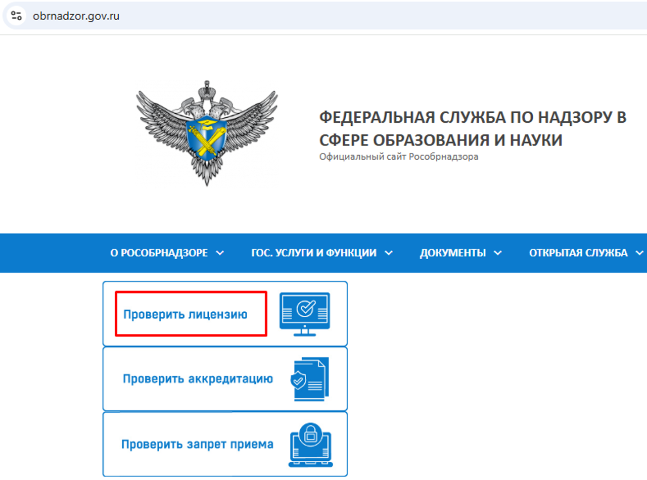Click the Проверить лицензию link

click(186, 314)
